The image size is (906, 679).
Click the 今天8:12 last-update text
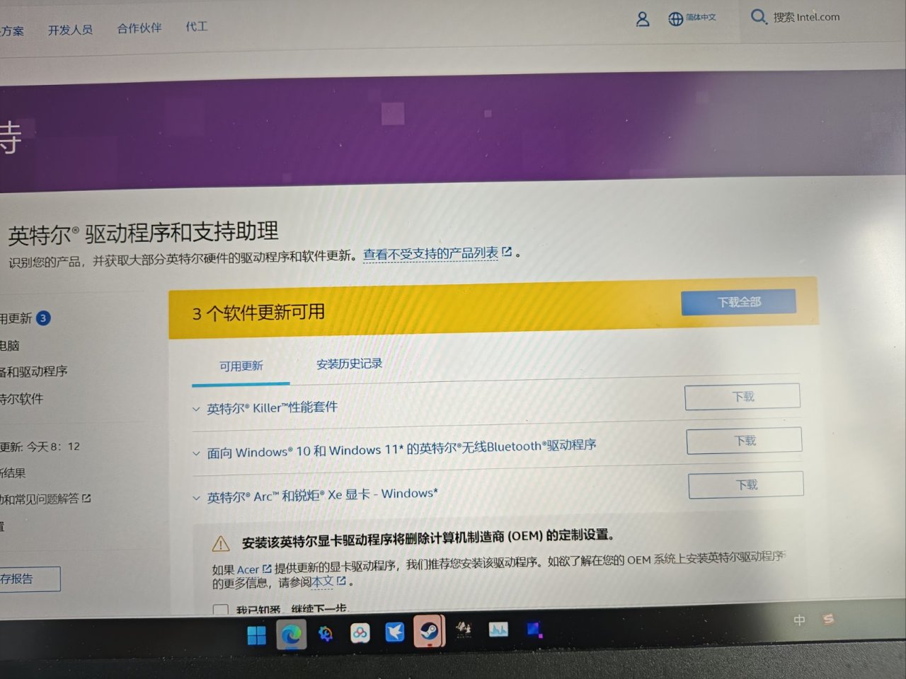tap(54, 447)
